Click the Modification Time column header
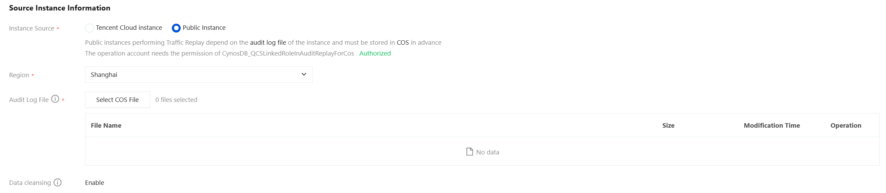886x193 pixels. (771, 125)
